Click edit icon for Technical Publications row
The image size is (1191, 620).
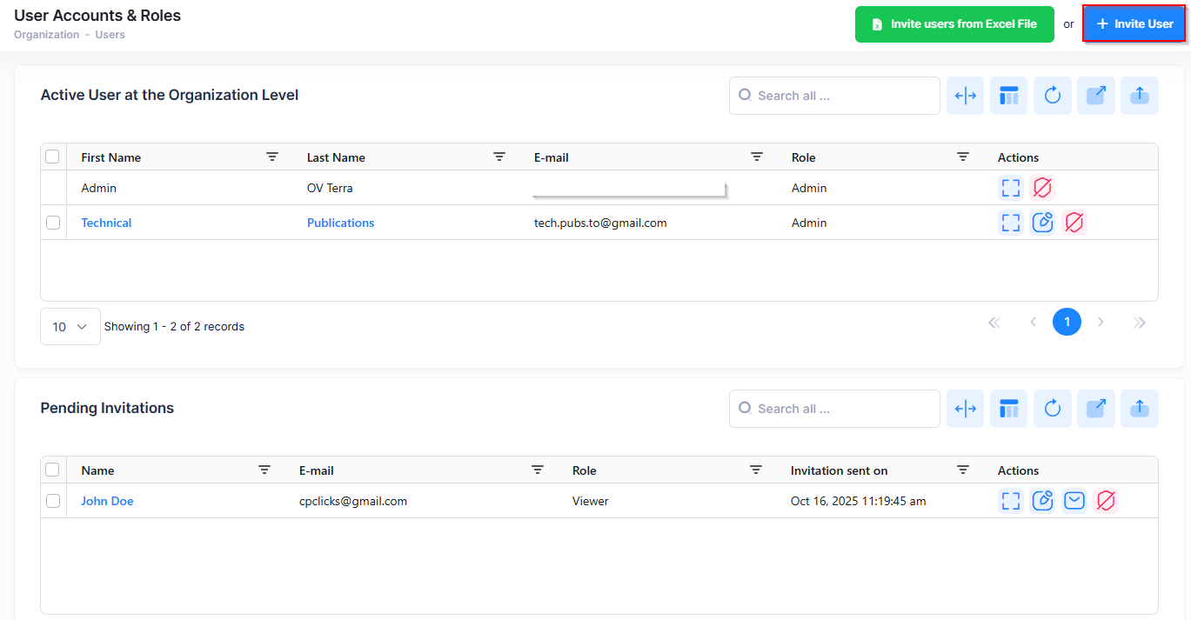point(1042,223)
